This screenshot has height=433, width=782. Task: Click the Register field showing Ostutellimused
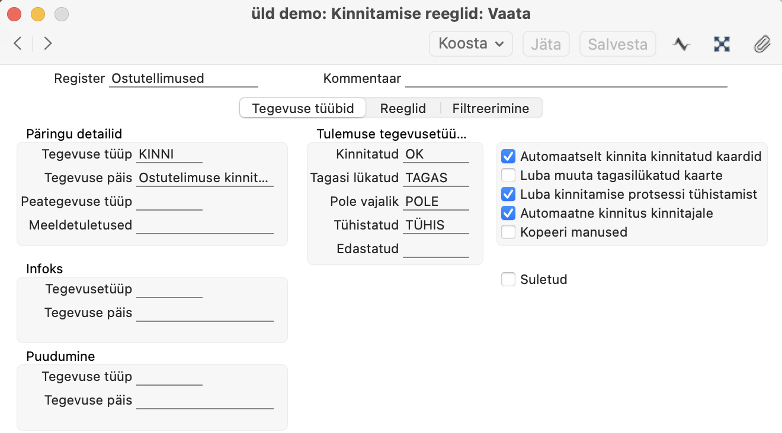pos(184,79)
